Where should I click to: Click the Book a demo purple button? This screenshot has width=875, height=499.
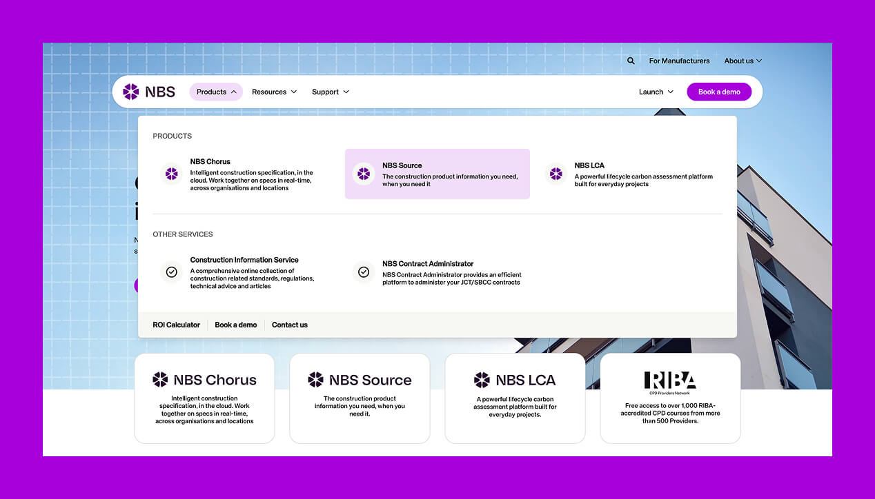(x=719, y=92)
